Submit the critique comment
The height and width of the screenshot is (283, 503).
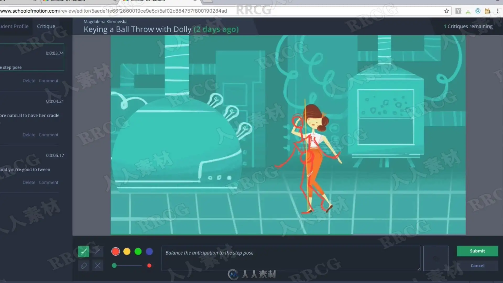tap(477, 251)
